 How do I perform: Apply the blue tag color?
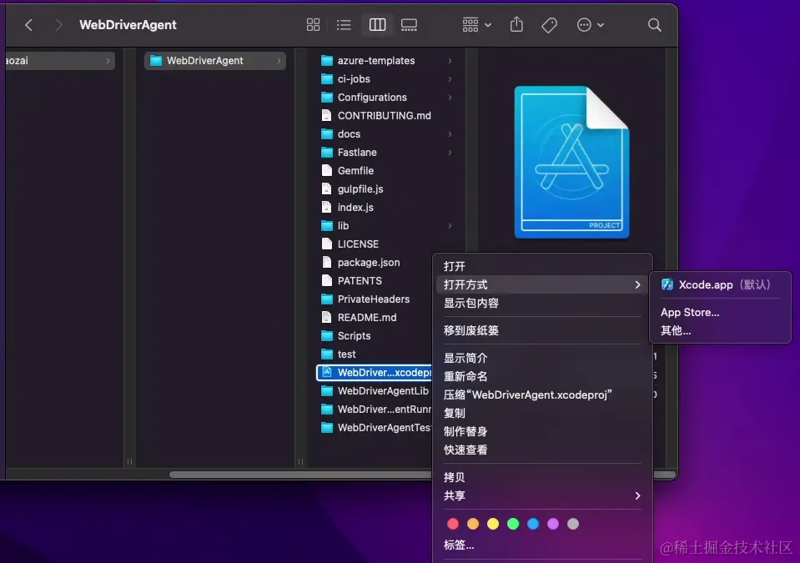click(533, 524)
